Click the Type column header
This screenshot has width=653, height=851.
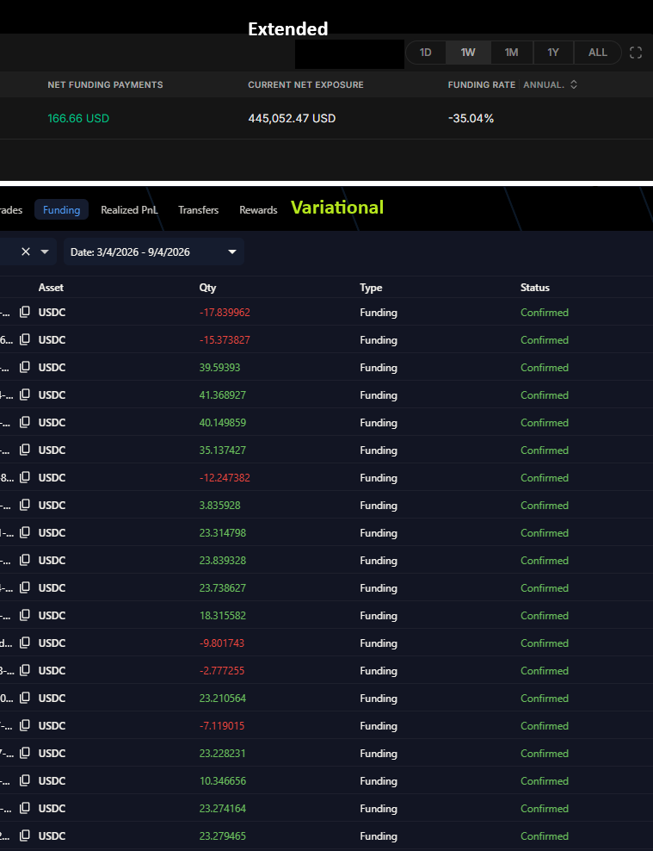371,288
